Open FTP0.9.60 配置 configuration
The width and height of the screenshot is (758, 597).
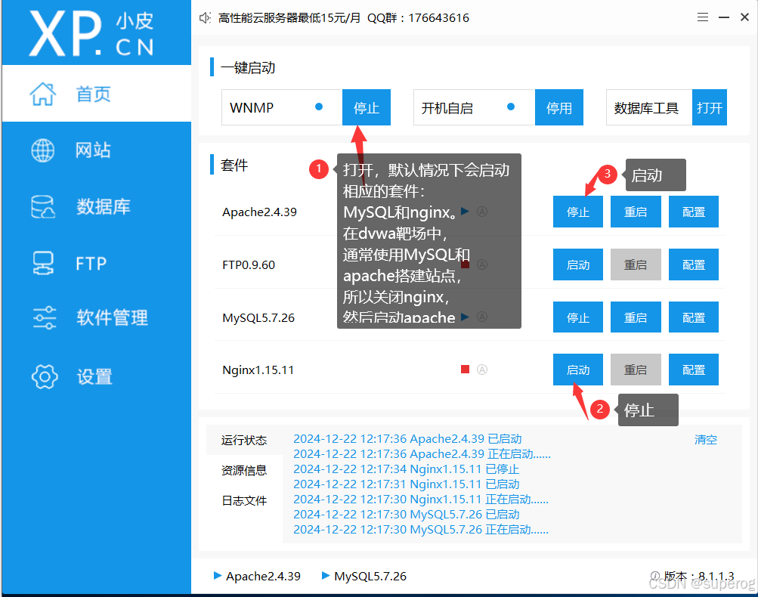click(694, 264)
